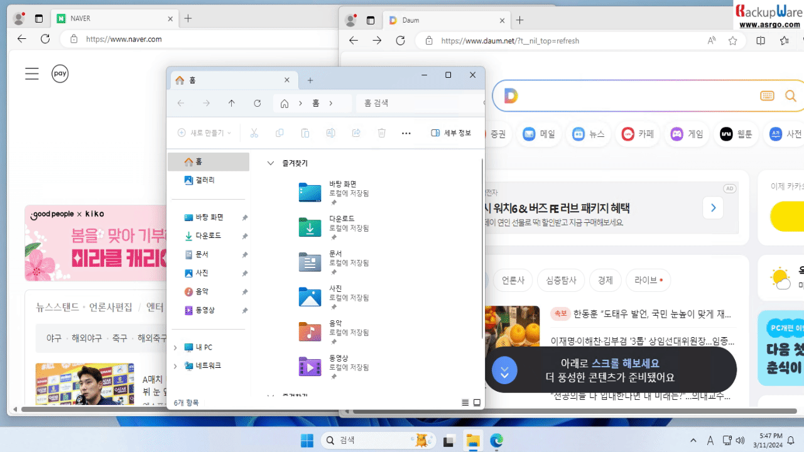Click the Copy icon in File Explorer toolbar

click(x=280, y=133)
